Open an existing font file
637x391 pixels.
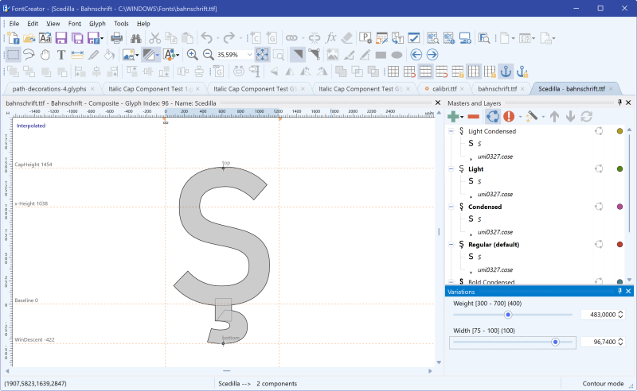click(x=29, y=38)
